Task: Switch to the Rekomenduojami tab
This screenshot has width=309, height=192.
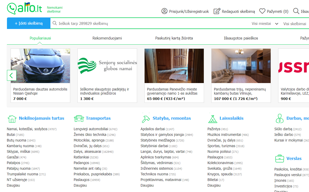Action: pyautogui.click(x=107, y=38)
